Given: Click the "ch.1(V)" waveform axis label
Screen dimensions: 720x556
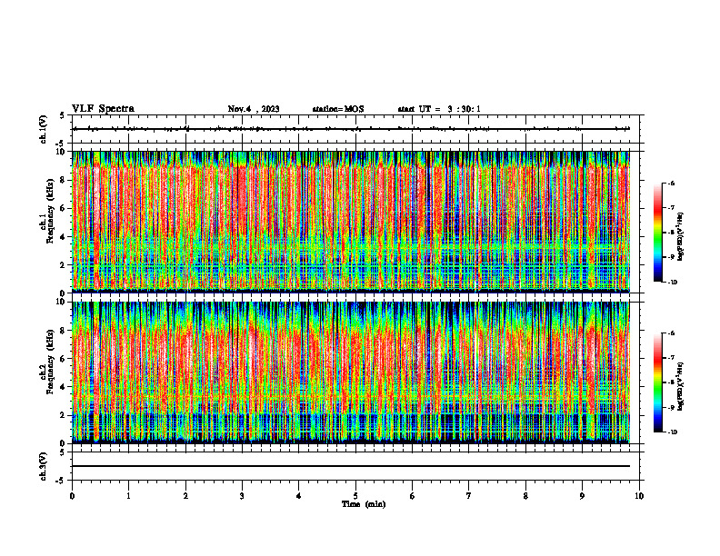Looking at the screenshot, I should pos(44,129).
